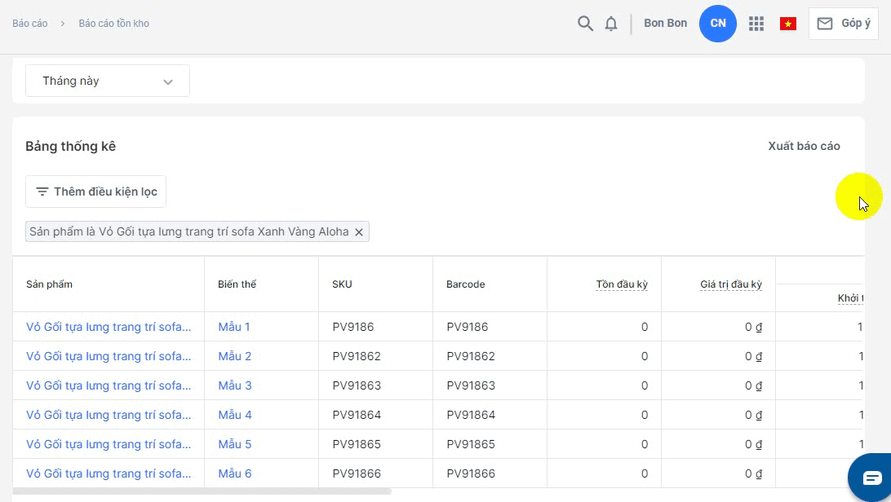
Task: Click the horizontal table scrollbar
Action: [x=202, y=491]
